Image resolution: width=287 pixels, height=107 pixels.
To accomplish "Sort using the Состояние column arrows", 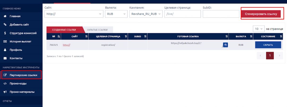I will [281, 36].
